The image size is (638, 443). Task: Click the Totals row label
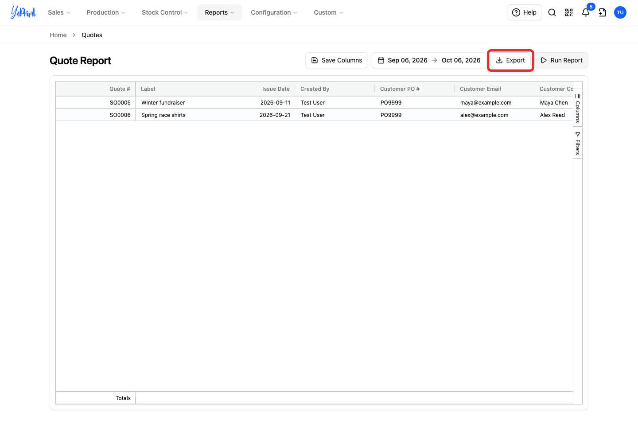tap(123, 398)
